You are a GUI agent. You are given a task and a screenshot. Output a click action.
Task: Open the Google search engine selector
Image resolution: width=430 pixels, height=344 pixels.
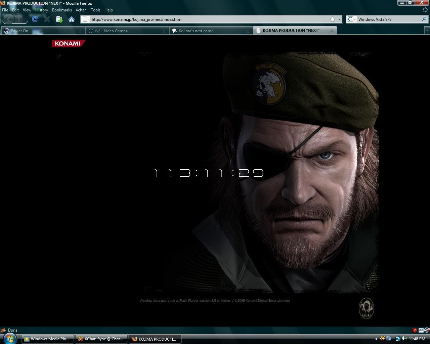351,19
